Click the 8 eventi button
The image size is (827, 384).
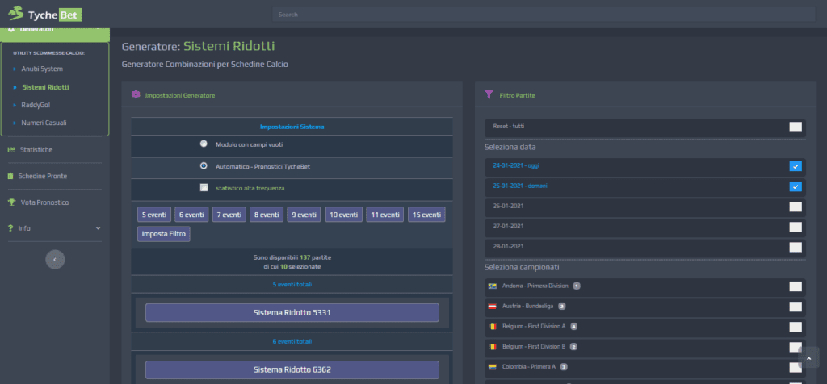(x=267, y=215)
